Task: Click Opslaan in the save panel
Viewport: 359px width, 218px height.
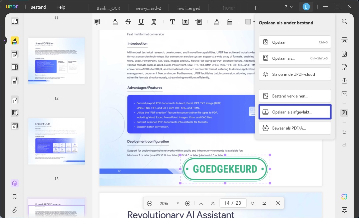Action: [295, 42]
